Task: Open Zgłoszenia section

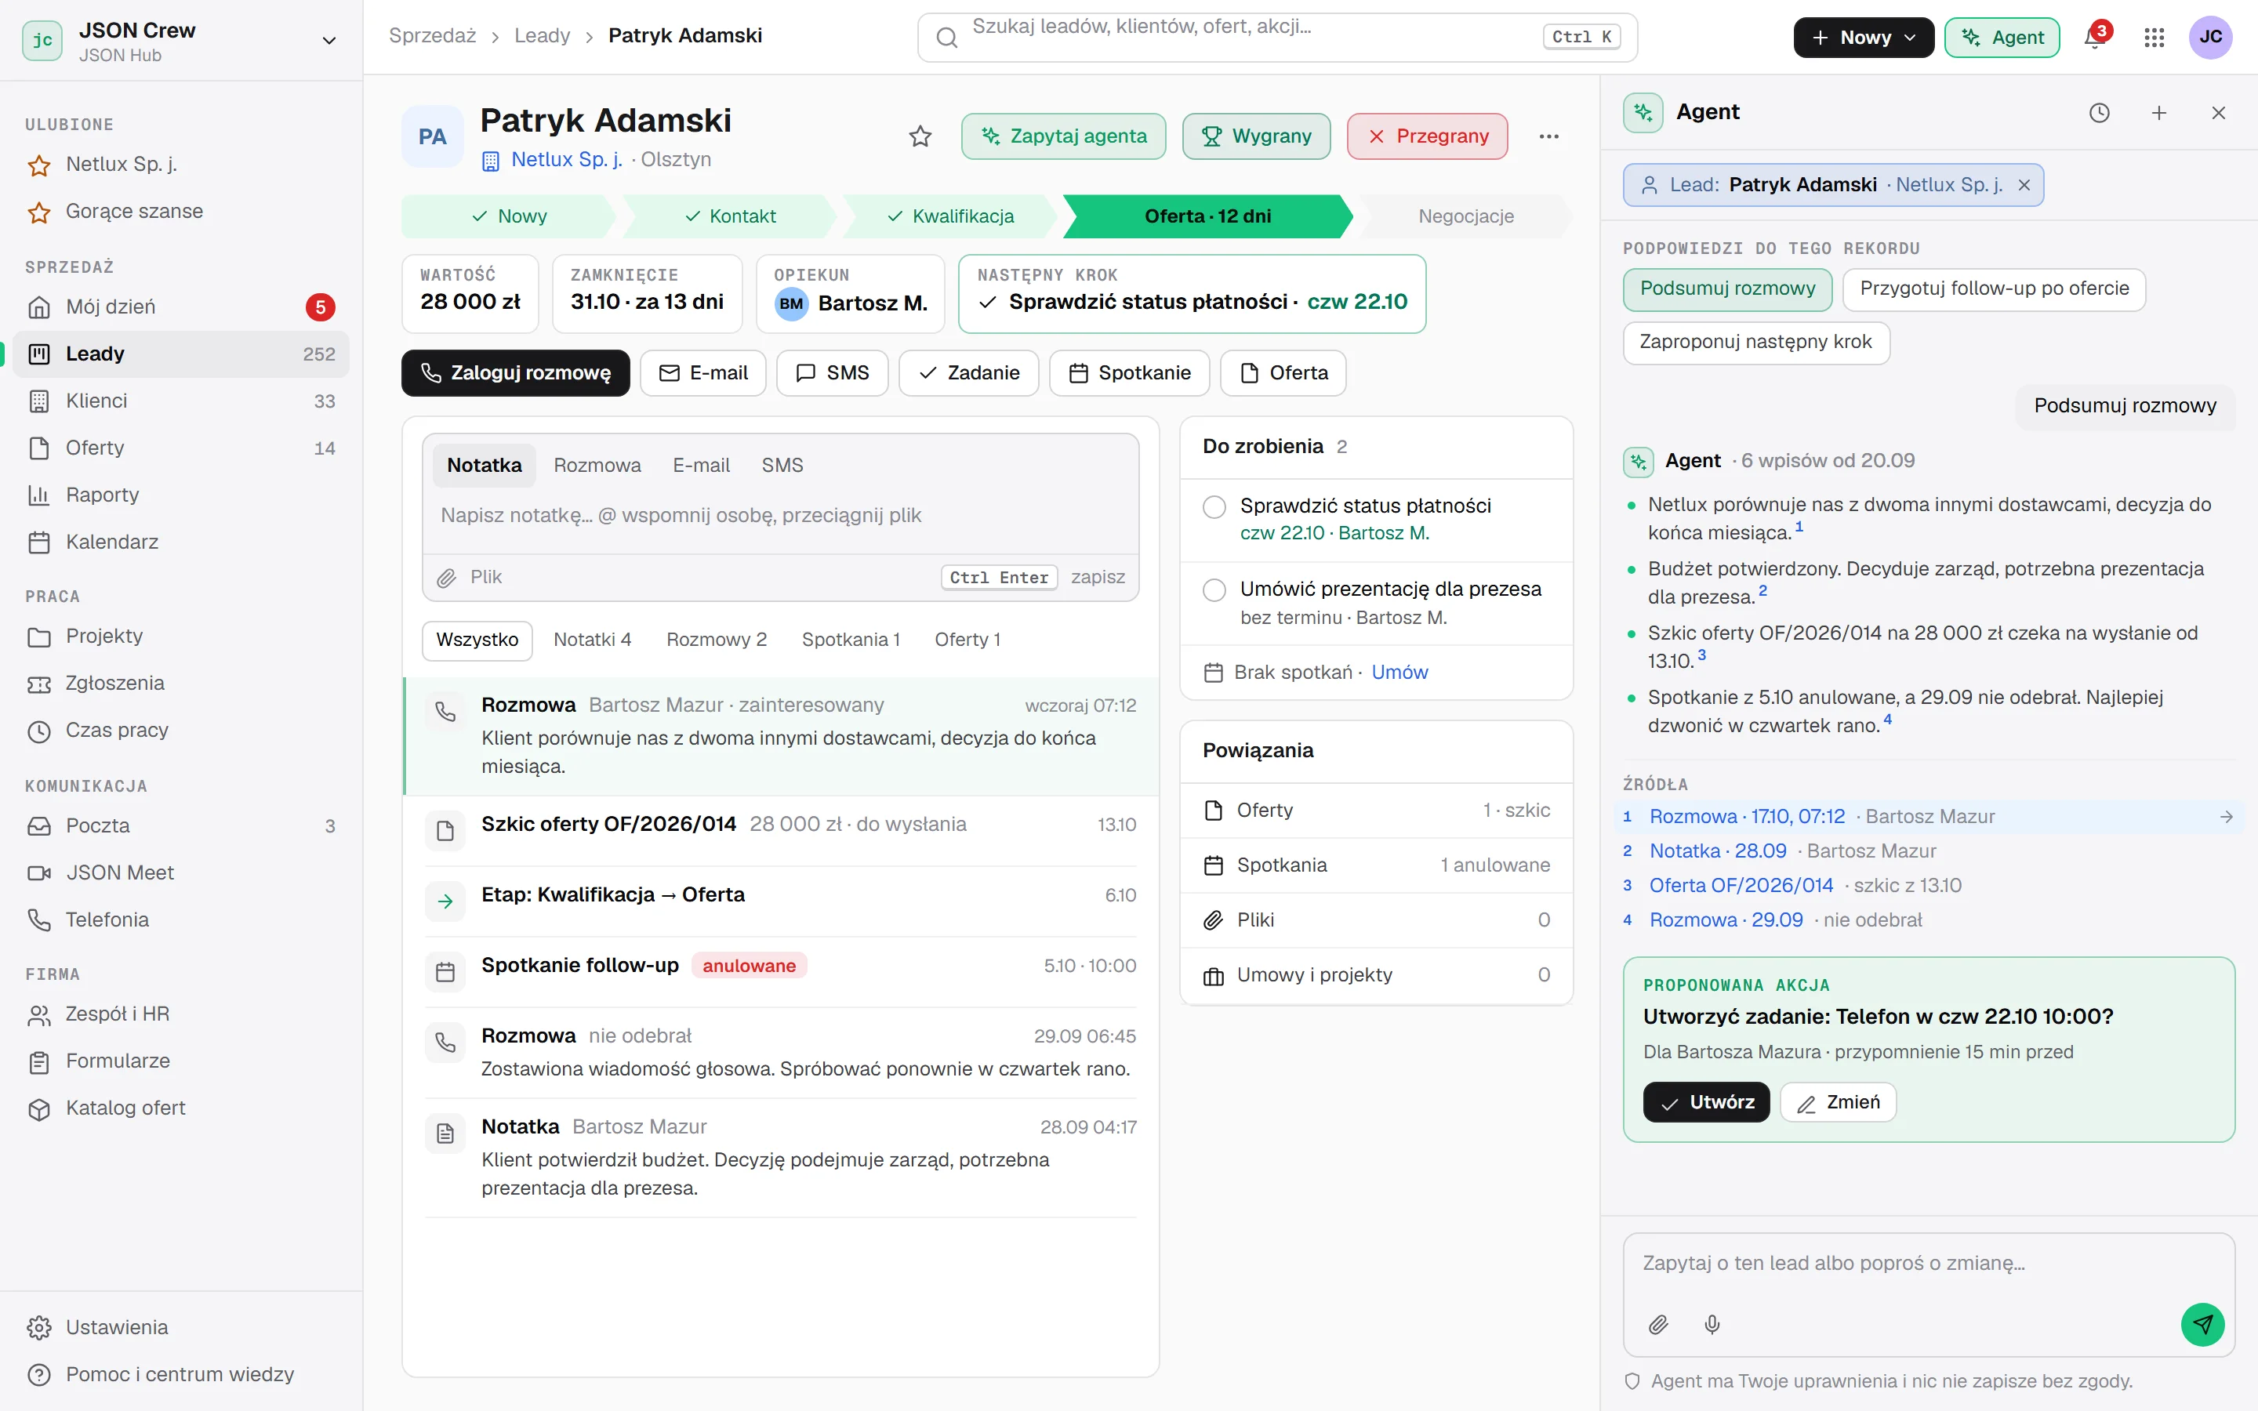Action: point(181,683)
